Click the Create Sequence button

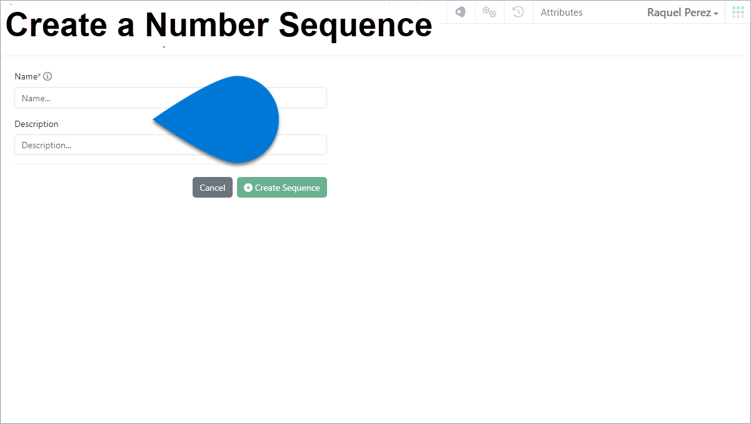[x=281, y=187]
